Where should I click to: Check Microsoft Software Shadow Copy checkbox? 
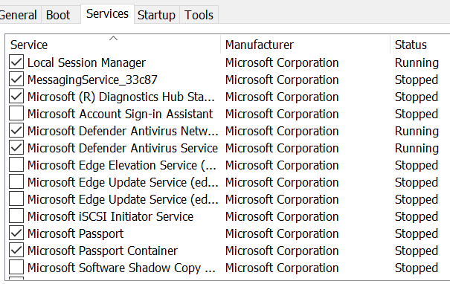point(16,268)
